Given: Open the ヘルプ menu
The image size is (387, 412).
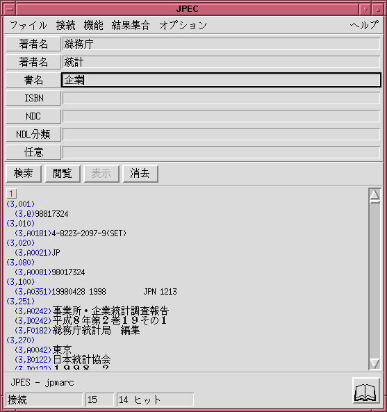Looking at the screenshot, I should point(364,26).
